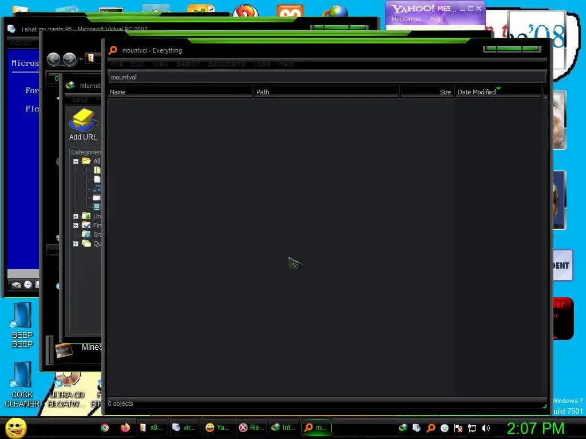This screenshot has width=586, height=439.
Task: Click the Virtual PC CD drive status icon
Action: click(x=28, y=285)
